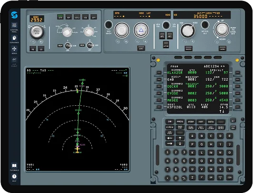Click the CLR key on MCDU keypad
The width and height of the screenshot is (253, 193).
[230, 177]
